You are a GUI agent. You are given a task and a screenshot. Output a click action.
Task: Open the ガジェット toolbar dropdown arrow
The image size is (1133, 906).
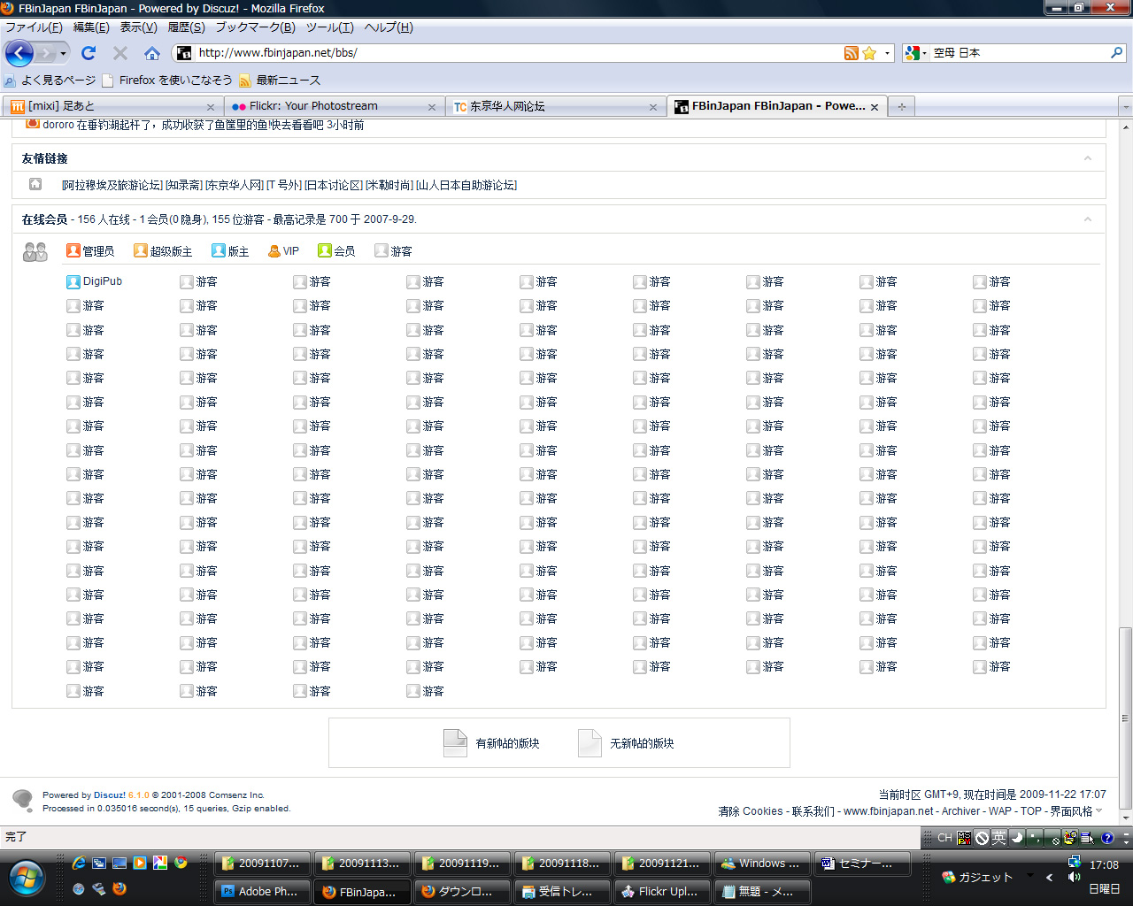[1030, 876]
